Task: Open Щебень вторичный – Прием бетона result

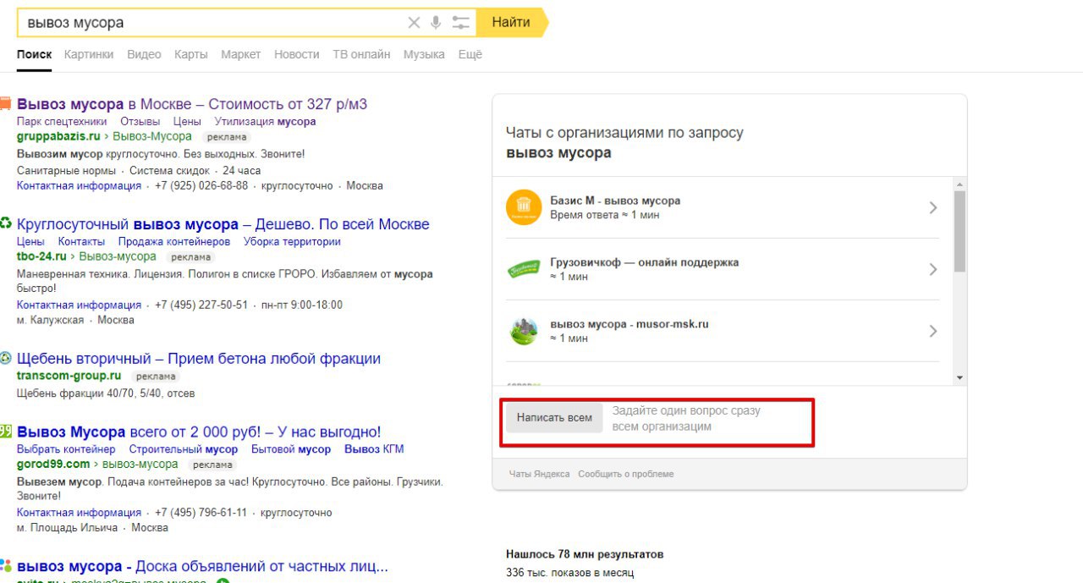Action: (199, 359)
